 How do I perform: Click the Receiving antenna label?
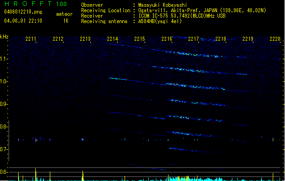[104, 21]
